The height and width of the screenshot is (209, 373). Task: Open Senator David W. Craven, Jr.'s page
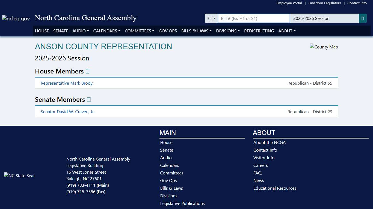pos(68,112)
